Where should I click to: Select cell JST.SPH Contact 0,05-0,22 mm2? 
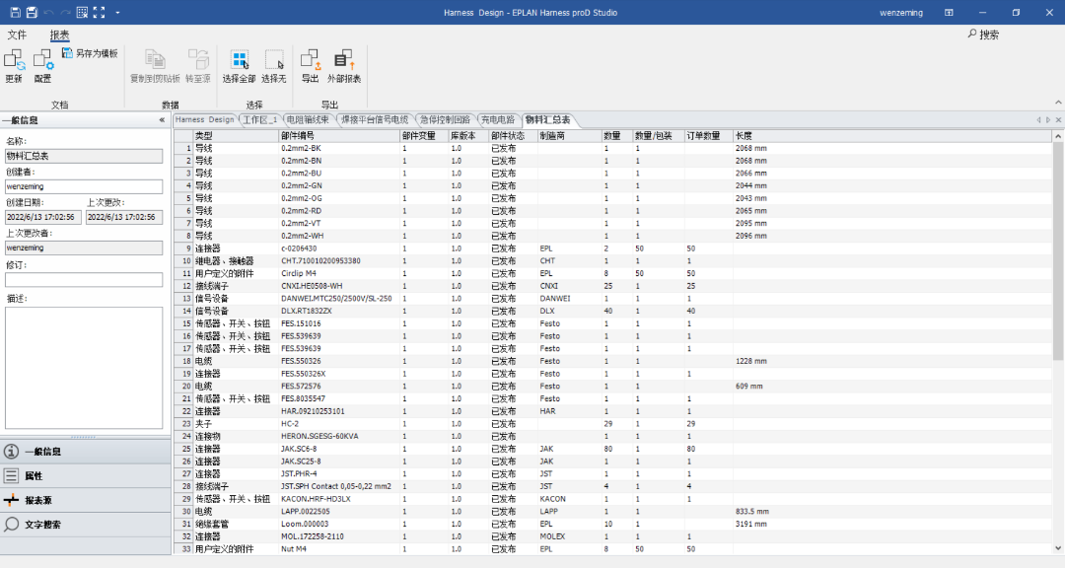point(339,486)
